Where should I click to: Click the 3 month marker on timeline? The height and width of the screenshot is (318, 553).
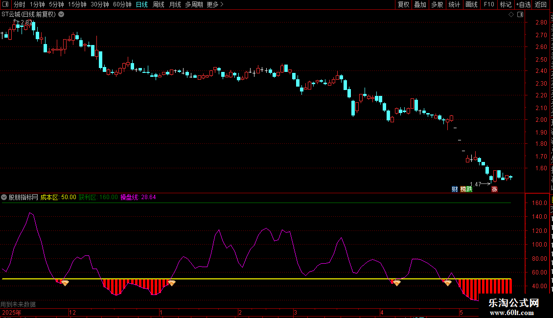click(296, 313)
